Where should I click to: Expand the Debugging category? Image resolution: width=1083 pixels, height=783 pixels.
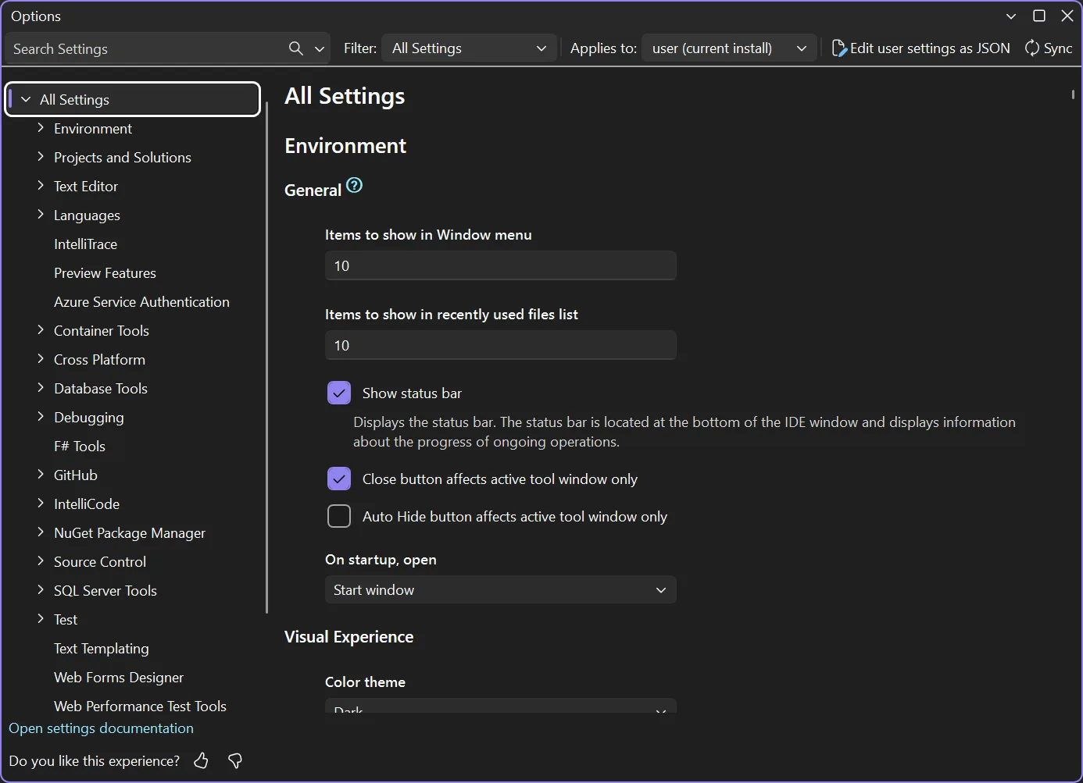tap(41, 417)
